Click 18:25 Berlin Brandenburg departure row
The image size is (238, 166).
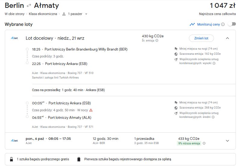click(x=80, y=49)
